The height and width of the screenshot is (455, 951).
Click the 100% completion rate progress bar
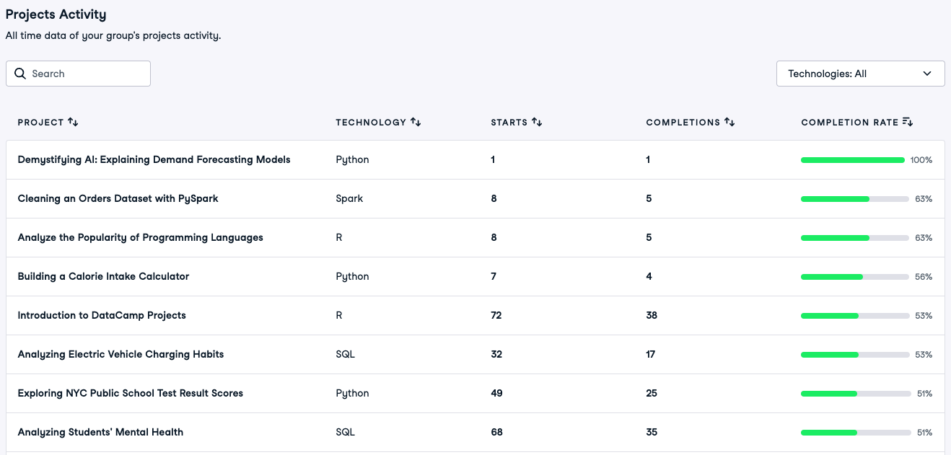coord(852,160)
